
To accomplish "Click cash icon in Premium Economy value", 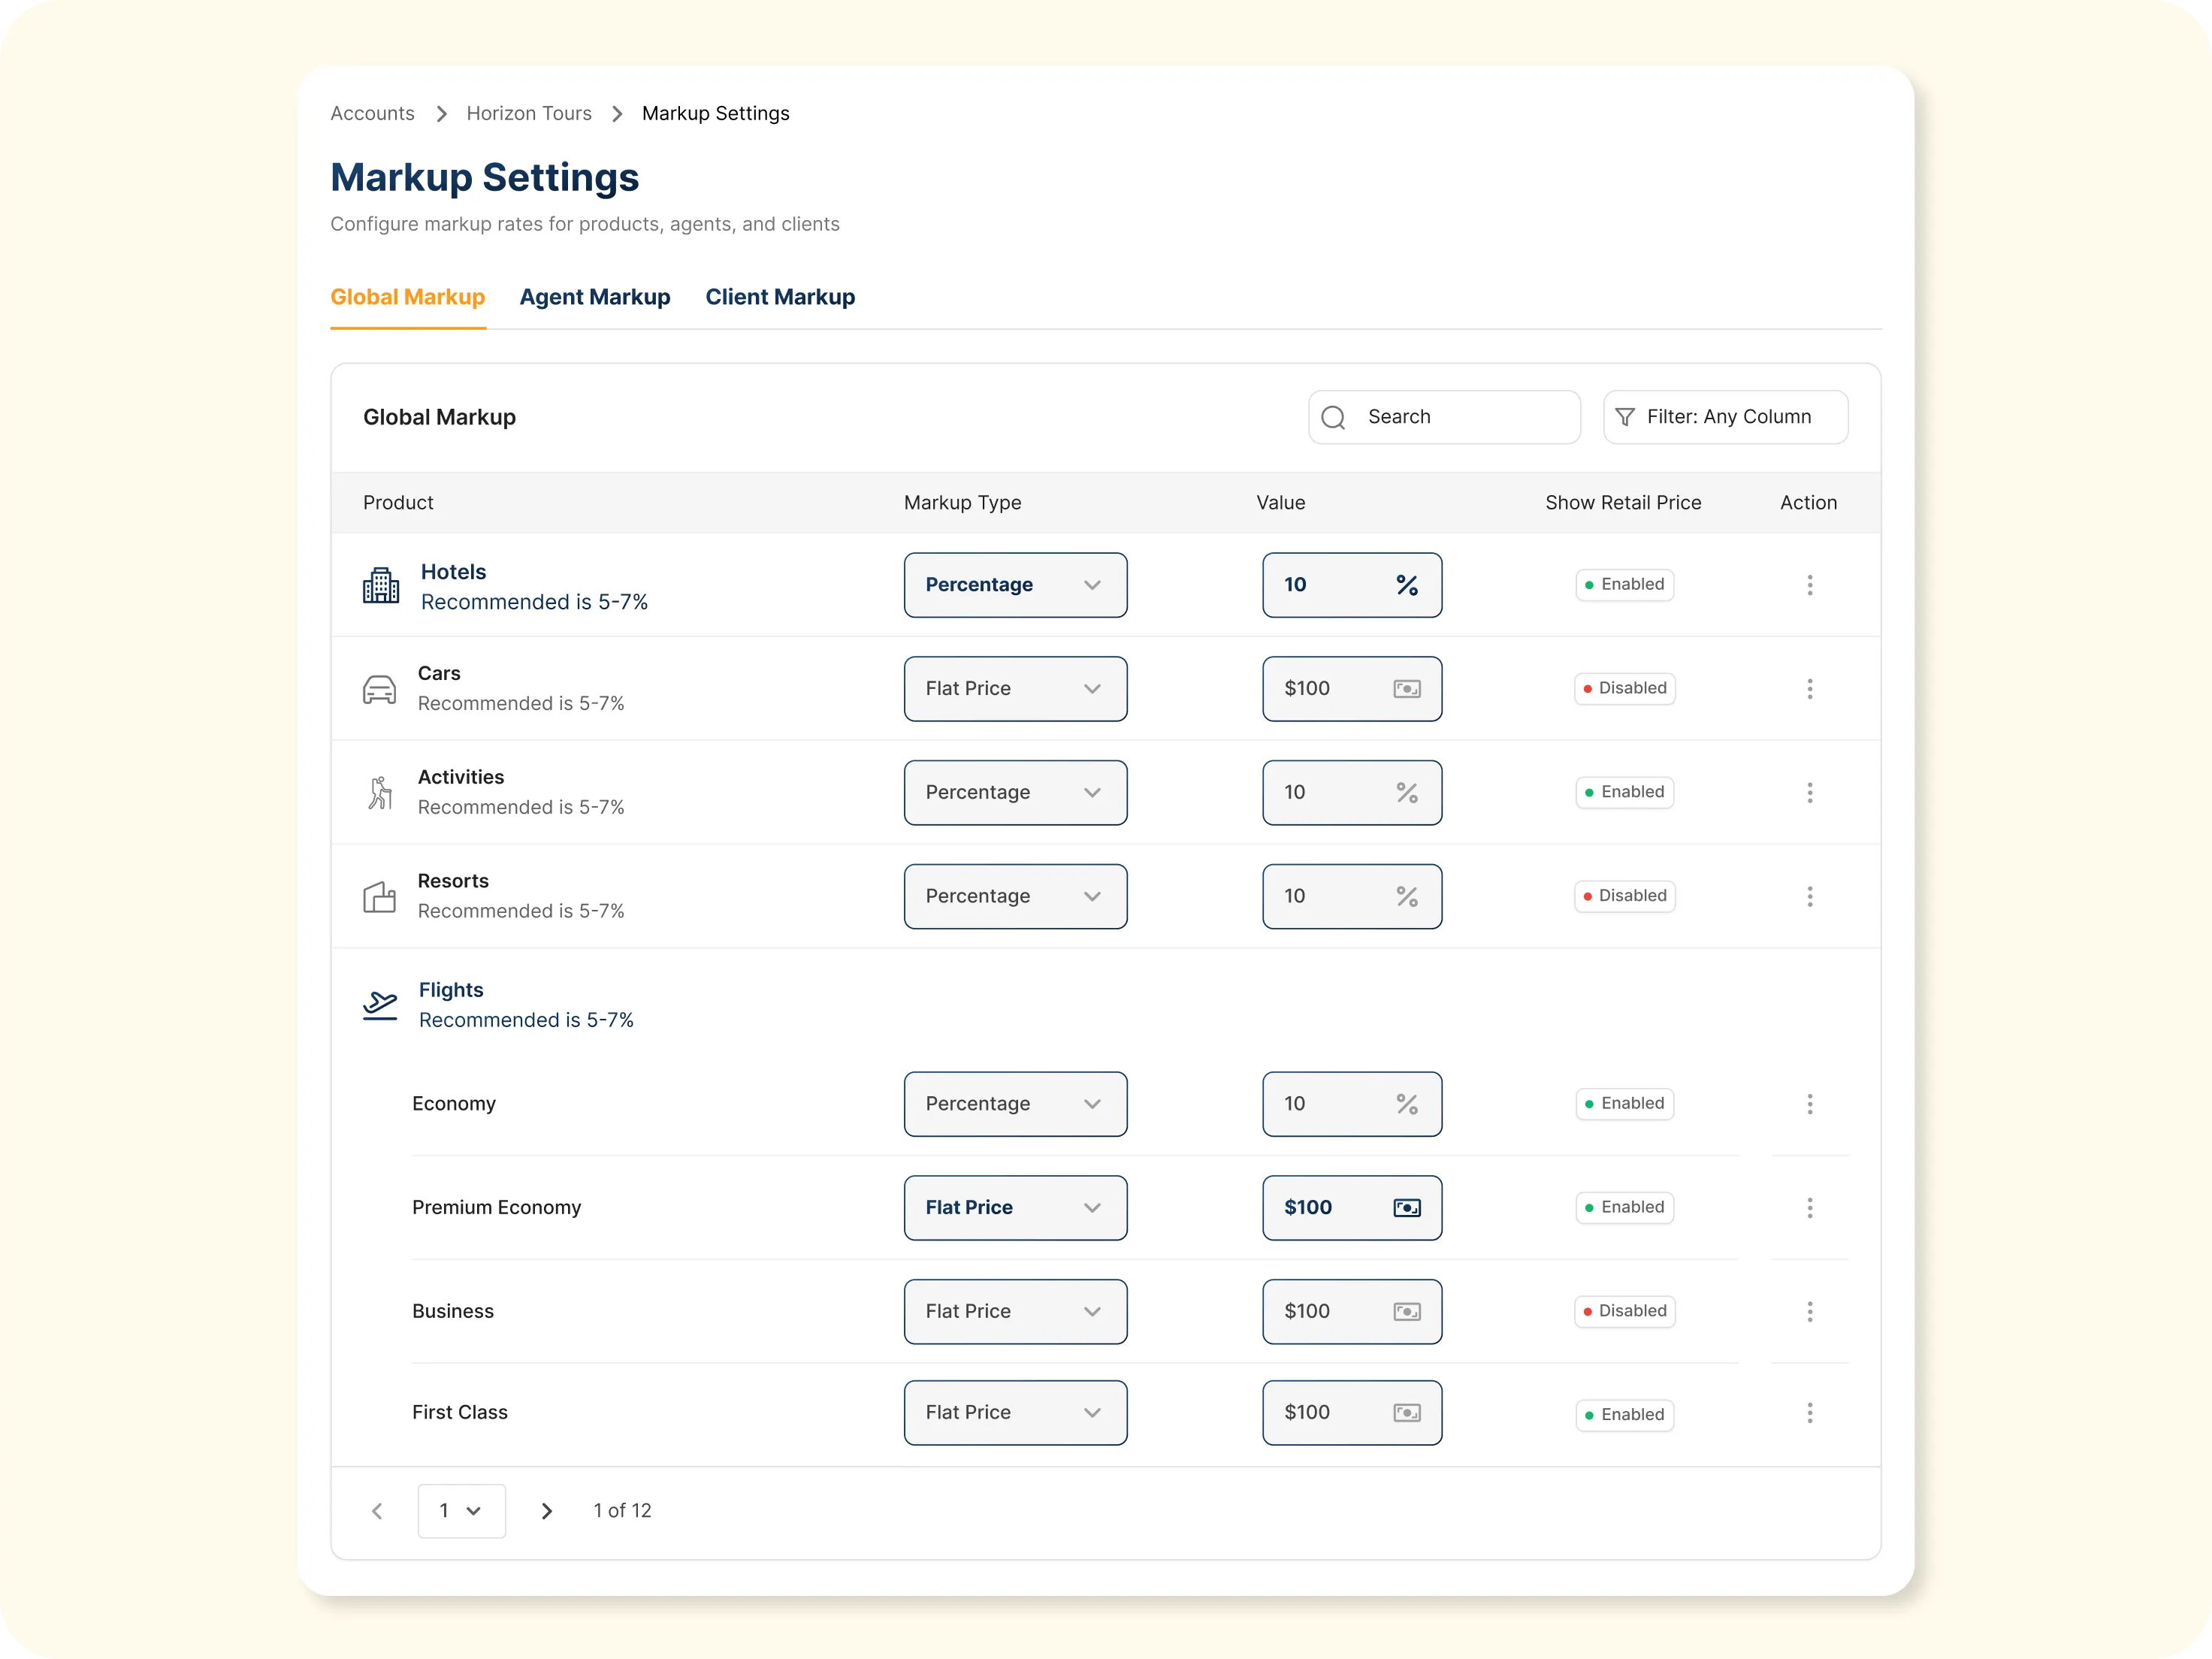I will (x=1407, y=1208).
